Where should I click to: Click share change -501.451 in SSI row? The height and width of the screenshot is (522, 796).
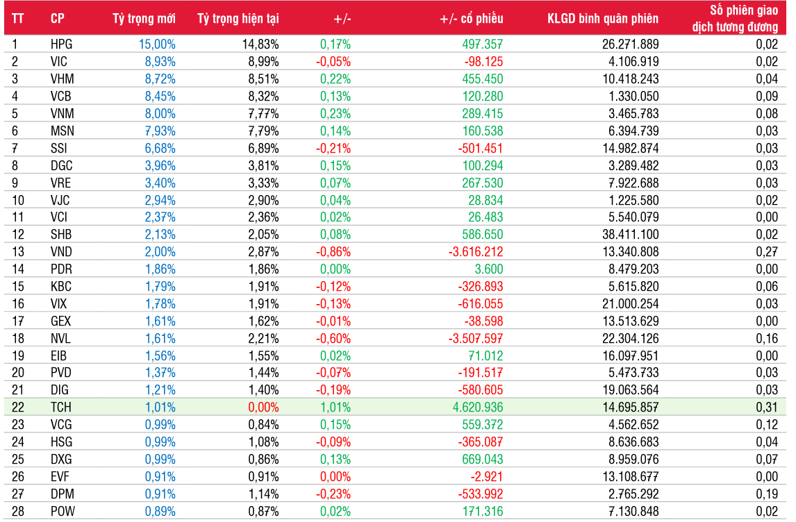coord(481,148)
